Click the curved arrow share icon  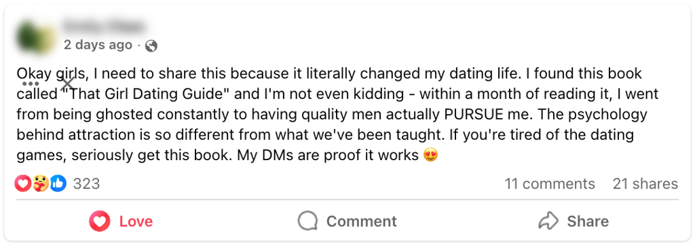point(548,221)
